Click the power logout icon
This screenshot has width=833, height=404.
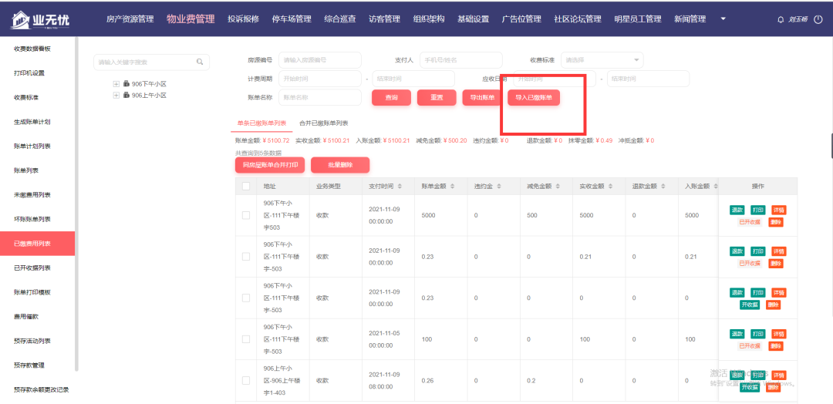click(x=818, y=19)
